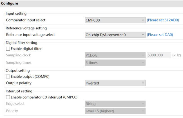183x118 pixels.
Task: Open the Output polarity dropdown
Action: 115,83
